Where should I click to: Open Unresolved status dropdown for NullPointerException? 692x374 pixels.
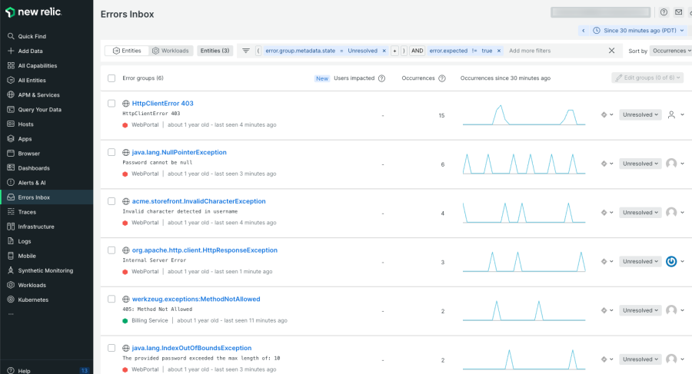point(640,164)
